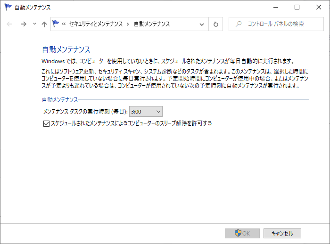Click the flag icon in the title bar
The width and height of the screenshot is (330, 244).
(8, 8)
